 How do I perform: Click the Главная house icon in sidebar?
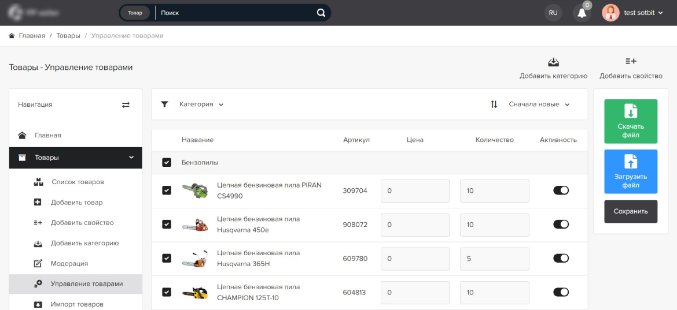(x=22, y=135)
